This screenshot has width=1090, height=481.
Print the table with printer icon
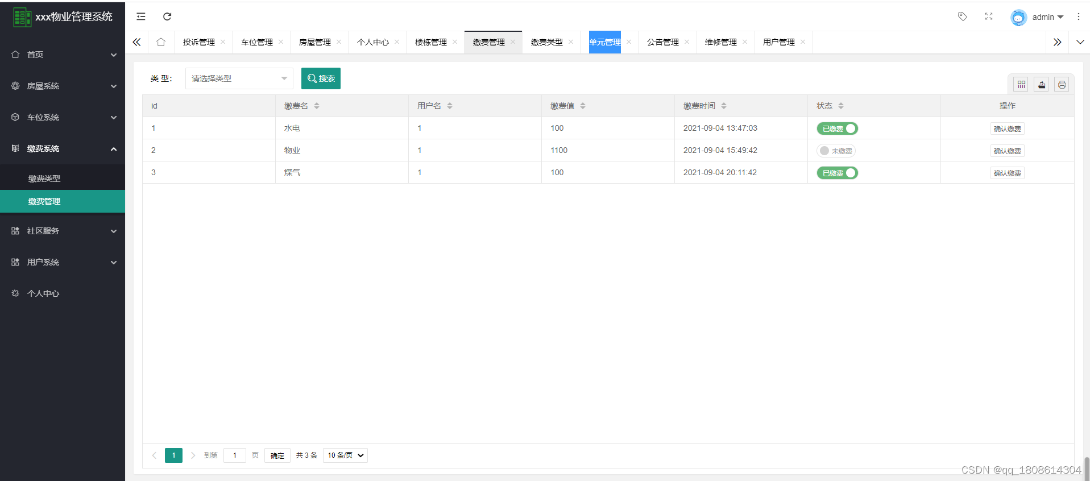click(1062, 85)
